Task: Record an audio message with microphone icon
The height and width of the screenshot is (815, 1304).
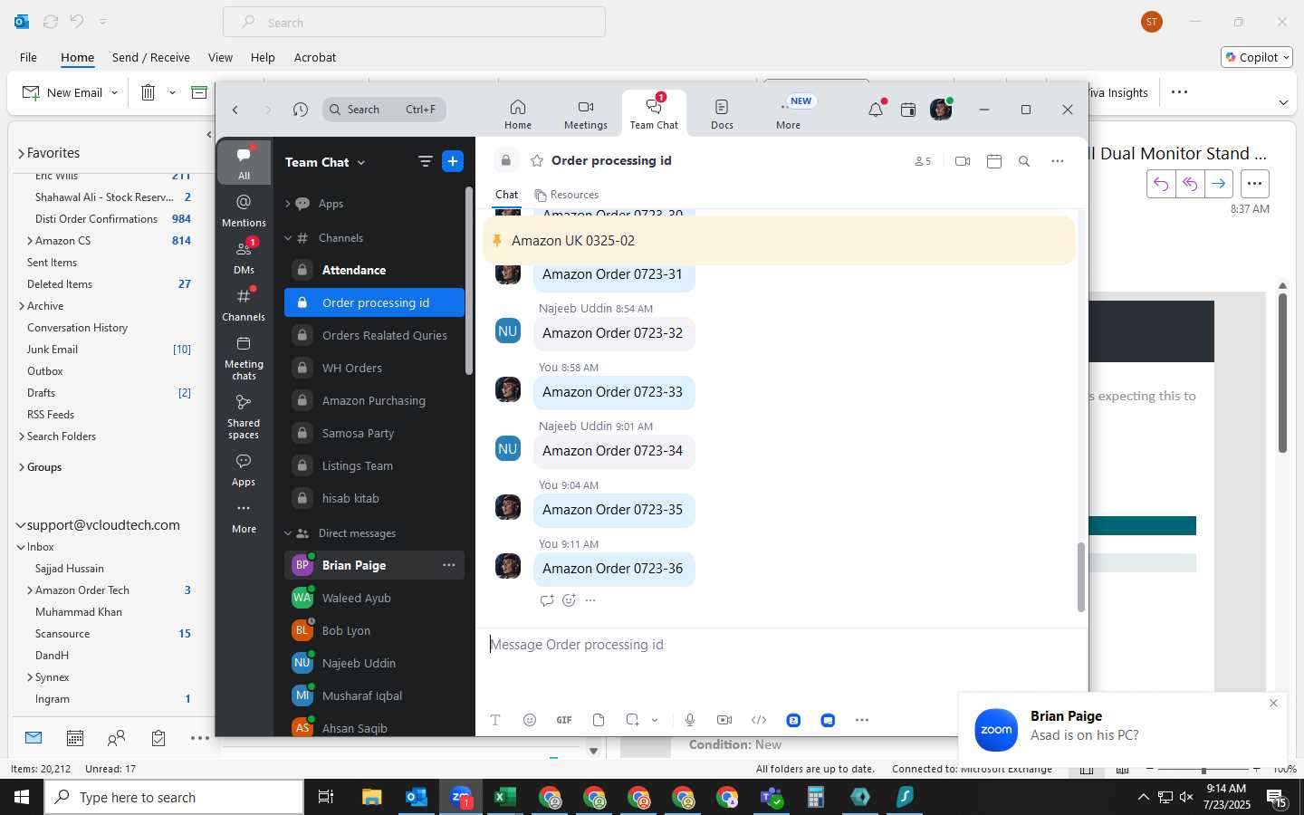Action: 690,720
